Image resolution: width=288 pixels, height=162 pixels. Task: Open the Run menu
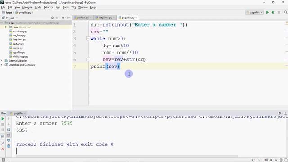[x=58, y=7]
